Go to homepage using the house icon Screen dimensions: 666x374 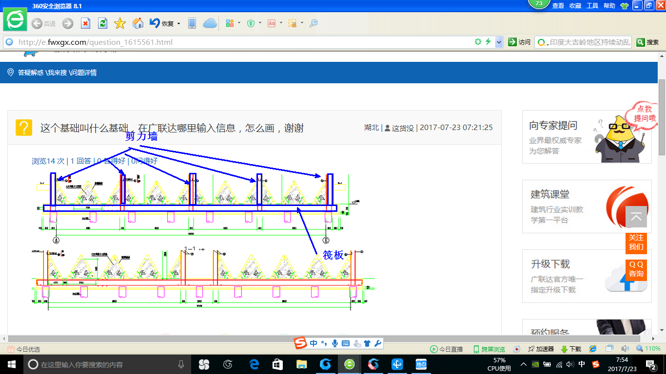(x=138, y=23)
